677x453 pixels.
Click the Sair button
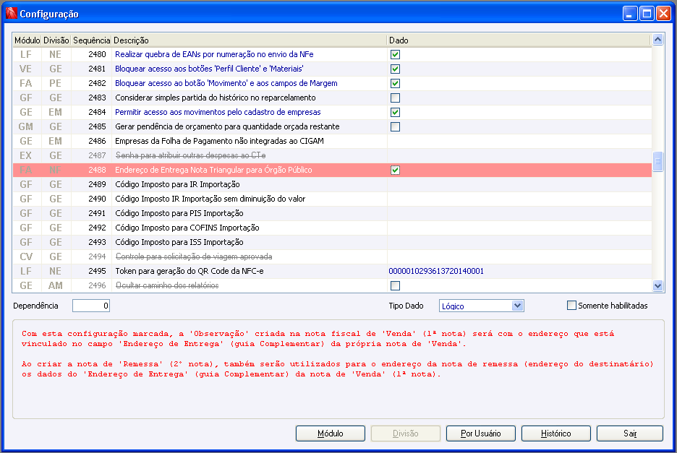[629, 433]
